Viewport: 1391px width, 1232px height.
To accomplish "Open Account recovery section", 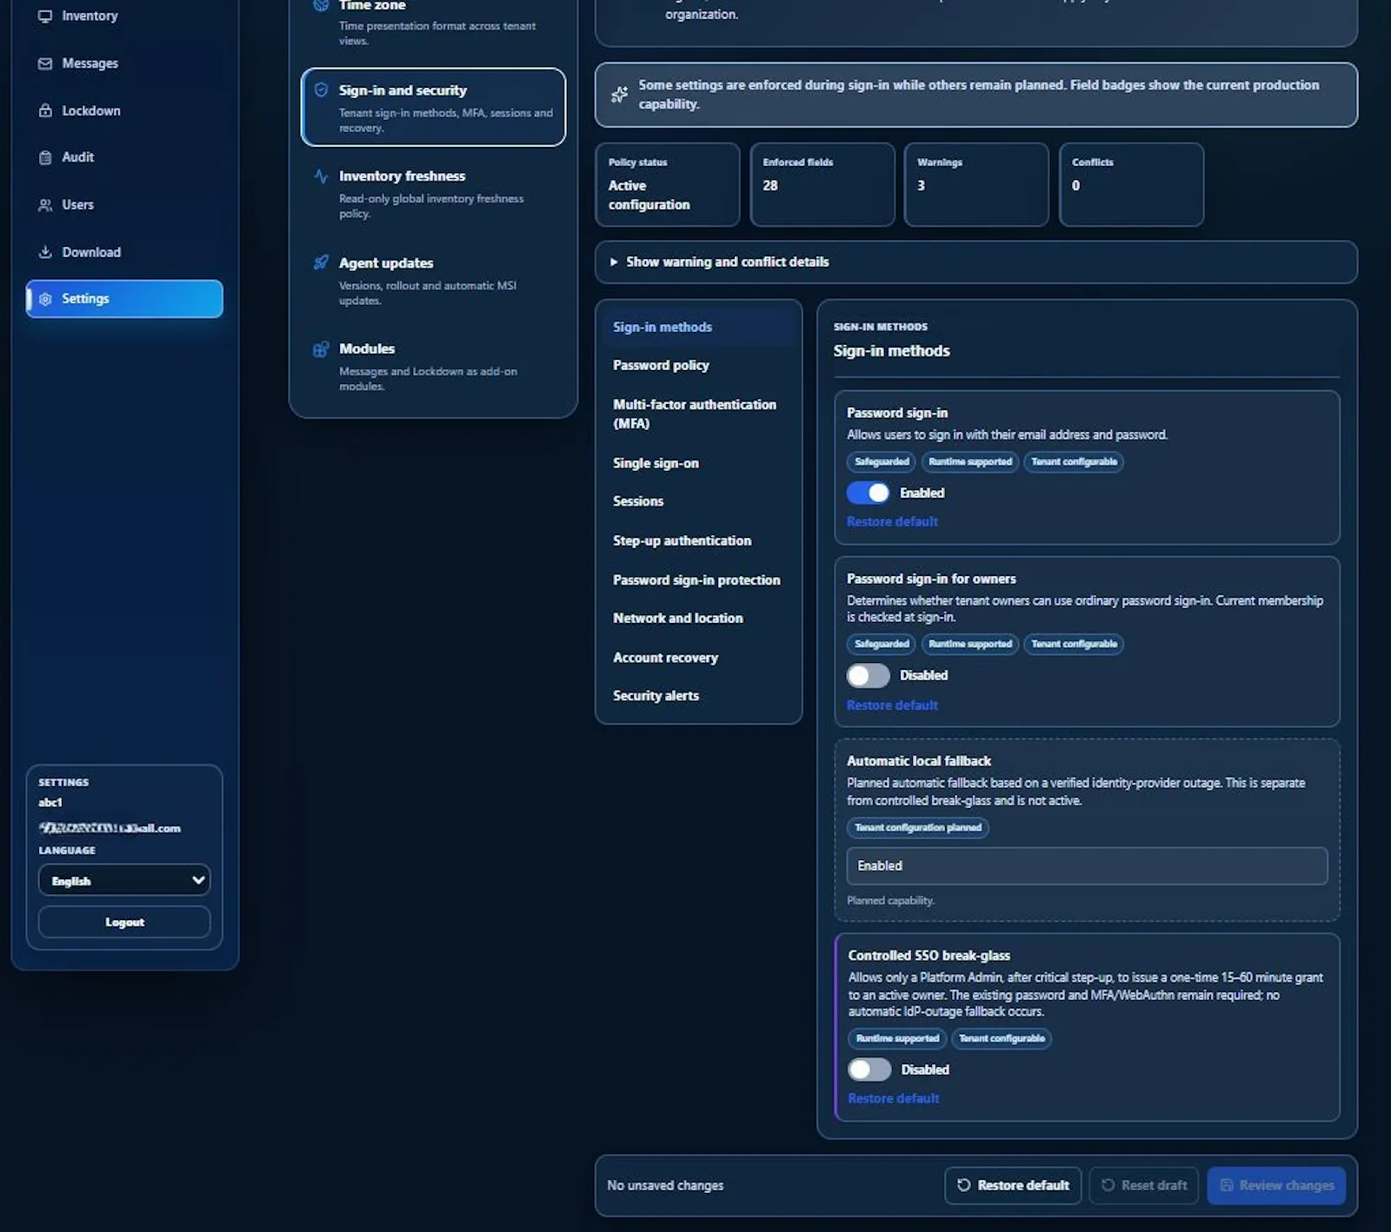I will point(698,658).
